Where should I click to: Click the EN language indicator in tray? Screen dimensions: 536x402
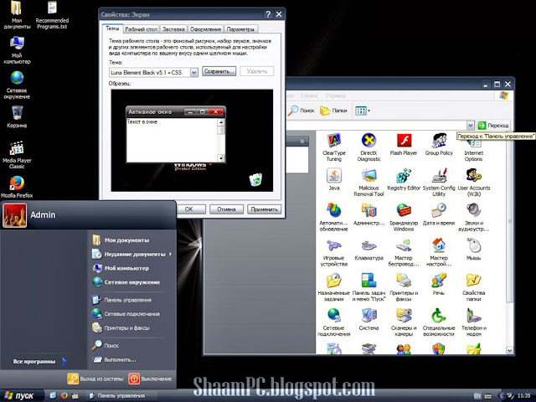477,396
